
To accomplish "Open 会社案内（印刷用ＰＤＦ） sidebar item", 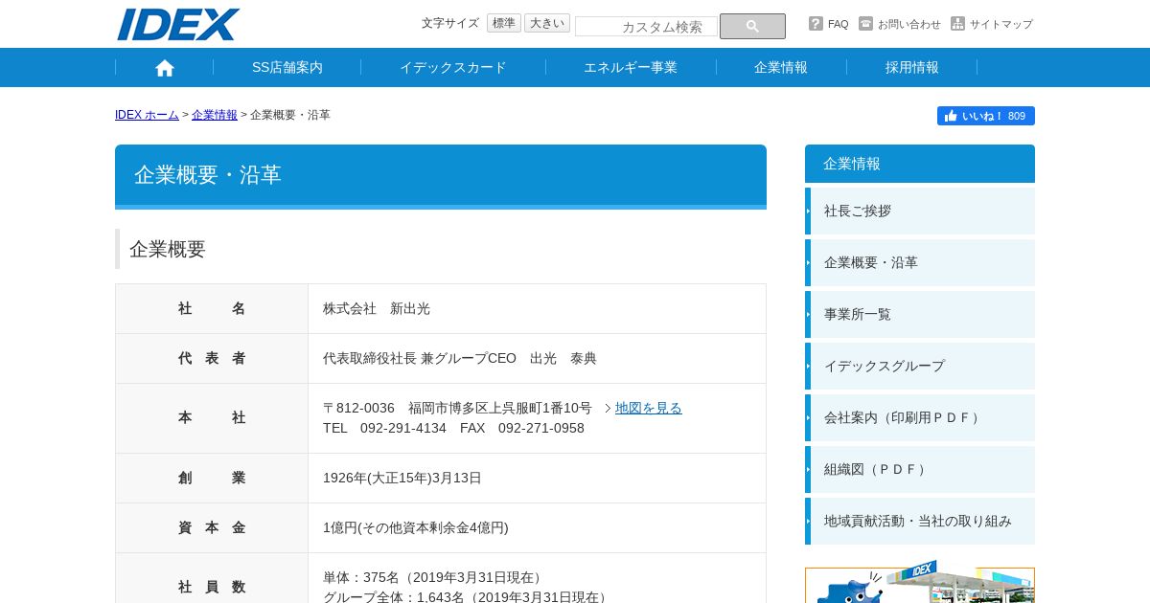I will [x=920, y=417].
